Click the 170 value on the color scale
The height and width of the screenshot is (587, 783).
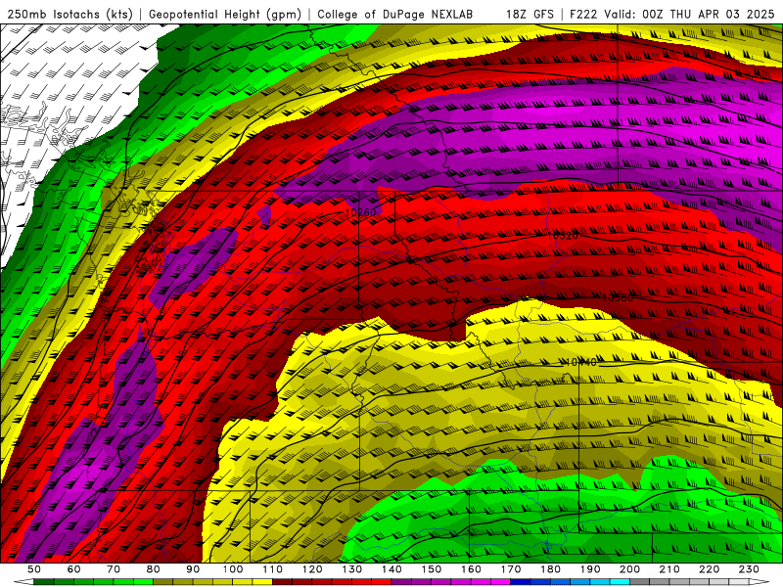tap(511, 569)
